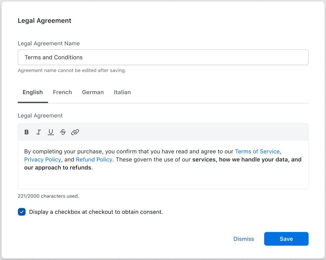Image resolution: width=326 pixels, height=260 pixels.
Task: Follow the Refund Policy link
Action: 94,160
